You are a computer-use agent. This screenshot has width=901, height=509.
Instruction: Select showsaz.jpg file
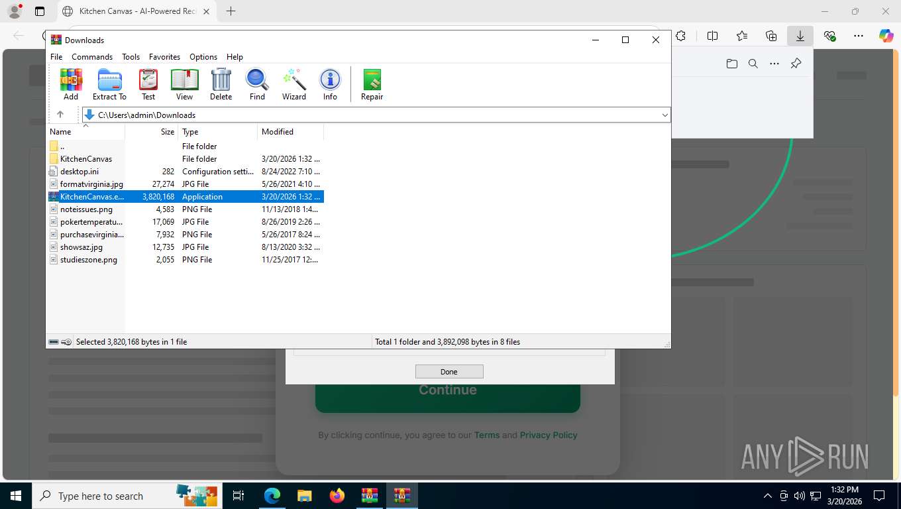[x=185, y=247]
